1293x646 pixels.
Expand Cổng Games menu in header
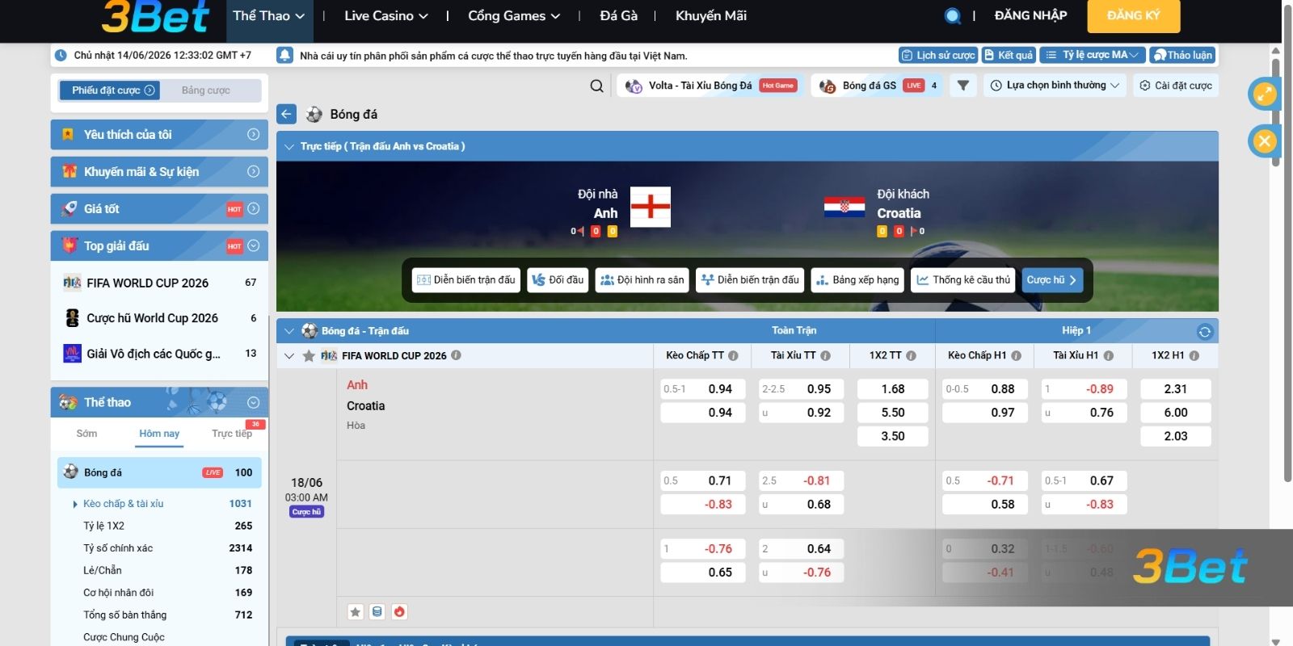point(514,15)
